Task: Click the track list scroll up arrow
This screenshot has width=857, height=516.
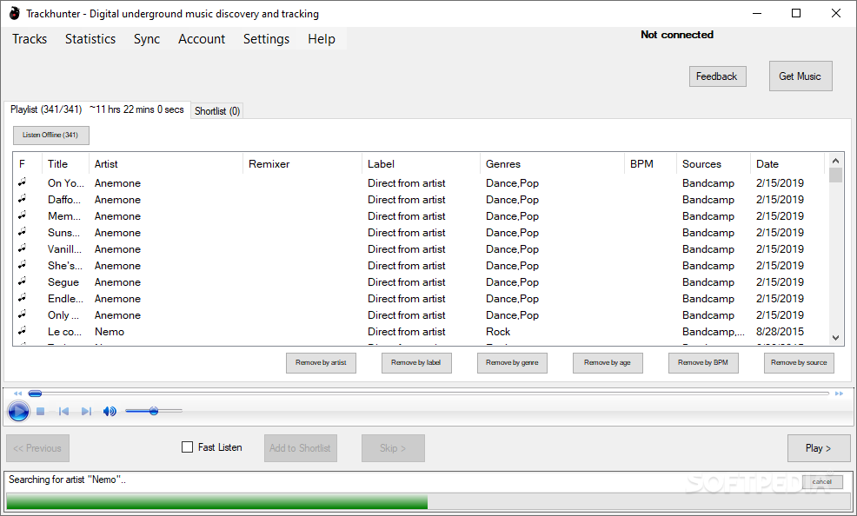Action: pos(835,161)
